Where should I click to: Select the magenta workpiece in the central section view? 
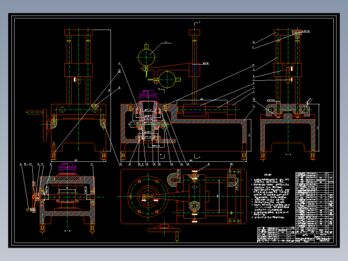click(148, 96)
